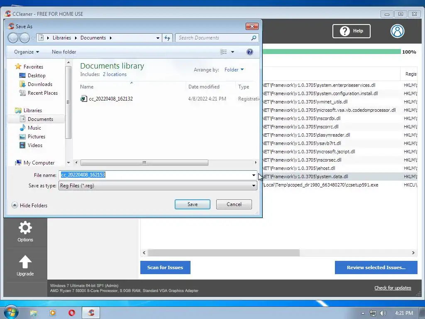Click Libraries in the address breadcrumb
This screenshot has height=319, width=425.
[61, 38]
